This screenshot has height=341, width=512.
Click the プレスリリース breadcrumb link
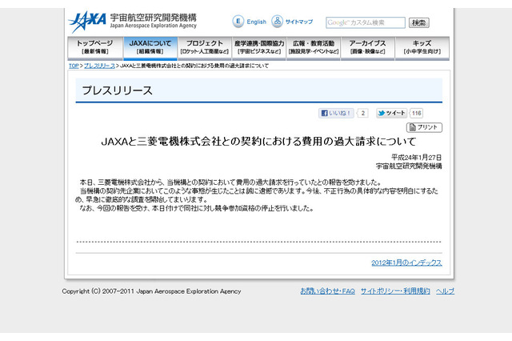[x=99, y=66]
